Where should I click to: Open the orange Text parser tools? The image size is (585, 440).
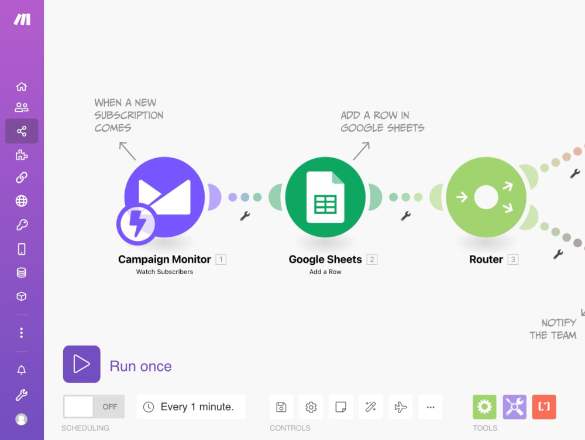[x=544, y=407]
